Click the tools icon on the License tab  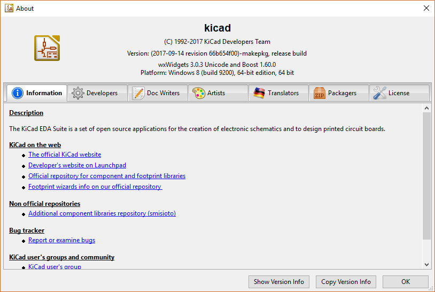pos(380,93)
